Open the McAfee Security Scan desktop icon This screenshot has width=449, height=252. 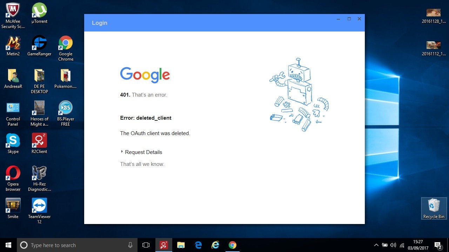13,11
